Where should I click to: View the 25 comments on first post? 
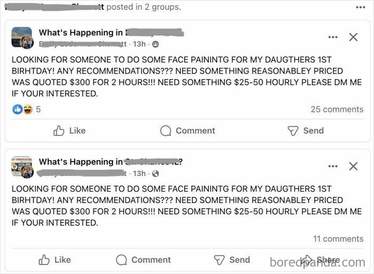337,109
